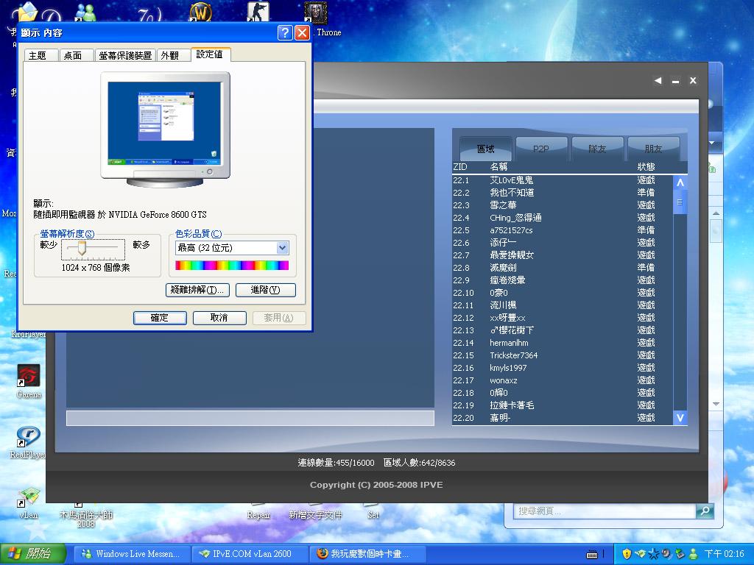Click the back arrow icon in the vLan title bar

[x=658, y=81]
